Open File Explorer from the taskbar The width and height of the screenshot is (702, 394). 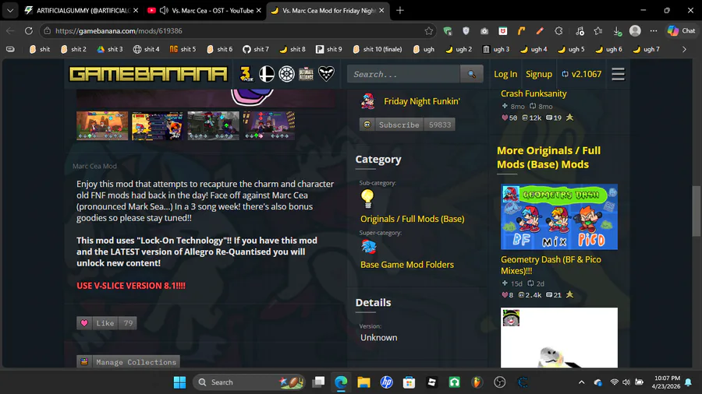coord(363,382)
